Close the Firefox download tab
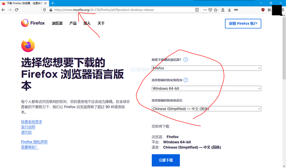Screen dimensions: 286x168 [45, 3]
